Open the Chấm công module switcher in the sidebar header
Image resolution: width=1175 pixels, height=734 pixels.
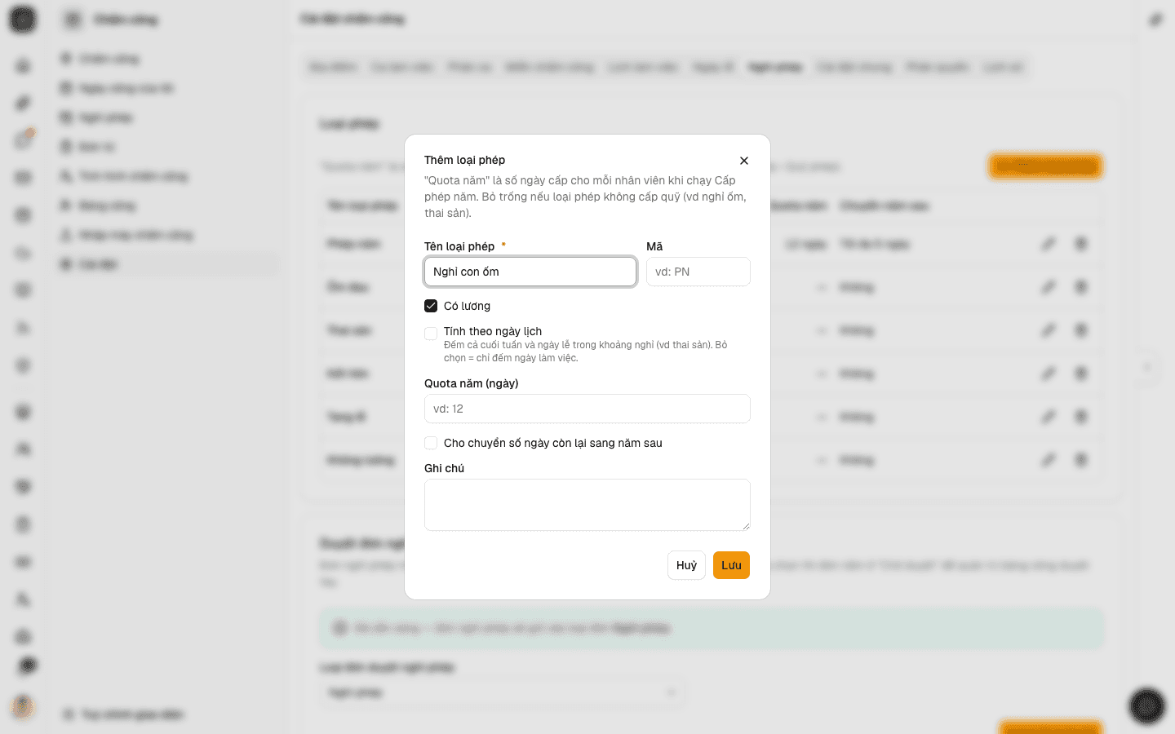point(112,20)
